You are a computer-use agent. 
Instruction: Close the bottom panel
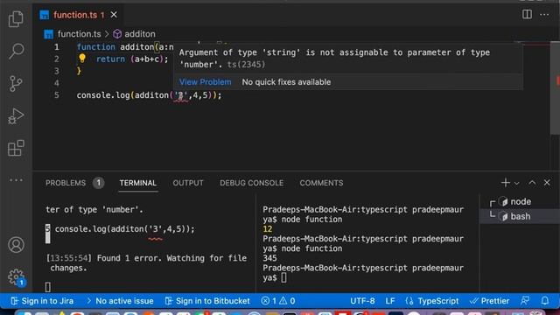pyautogui.click(x=547, y=183)
